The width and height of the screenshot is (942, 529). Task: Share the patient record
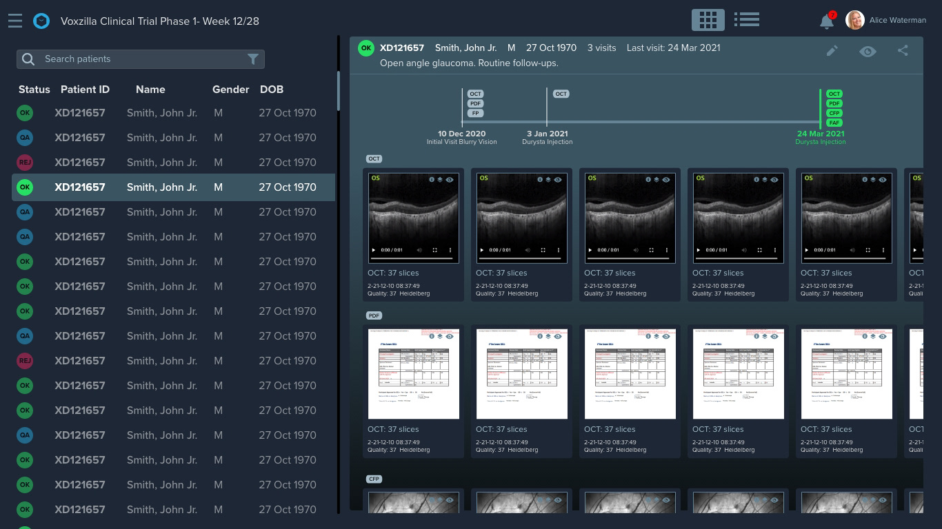tap(903, 50)
